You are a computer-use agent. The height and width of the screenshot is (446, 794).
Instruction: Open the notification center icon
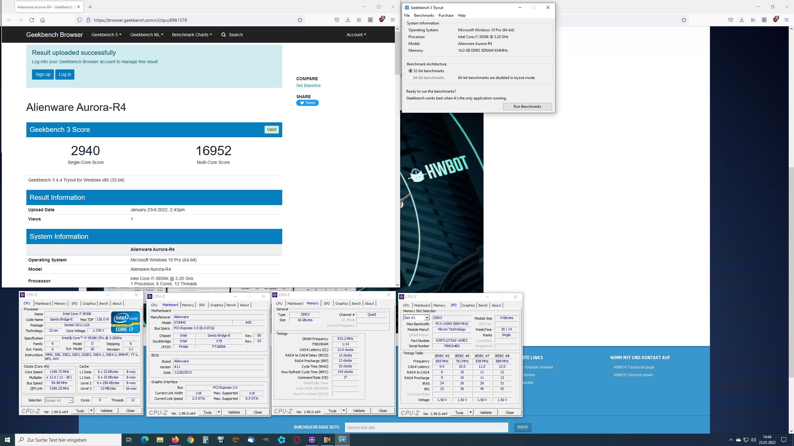click(784, 440)
